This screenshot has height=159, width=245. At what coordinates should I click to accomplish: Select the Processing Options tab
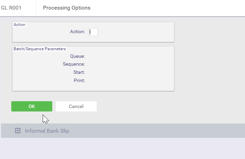click(x=67, y=8)
